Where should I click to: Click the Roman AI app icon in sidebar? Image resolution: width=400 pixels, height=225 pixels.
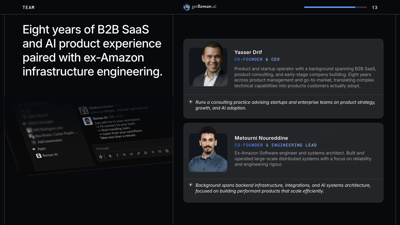pos(39,156)
